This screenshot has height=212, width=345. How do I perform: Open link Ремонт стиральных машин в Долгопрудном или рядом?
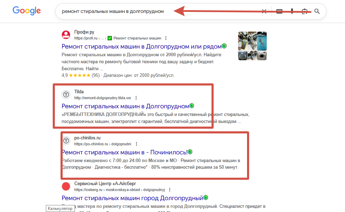[141, 46]
